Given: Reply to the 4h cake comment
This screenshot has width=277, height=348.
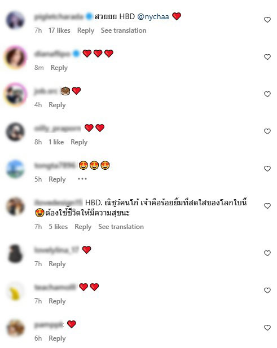Looking at the screenshot, I should [57, 105].
